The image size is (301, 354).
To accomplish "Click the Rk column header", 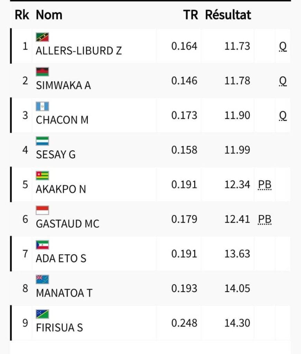I will (x=22, y=15).
